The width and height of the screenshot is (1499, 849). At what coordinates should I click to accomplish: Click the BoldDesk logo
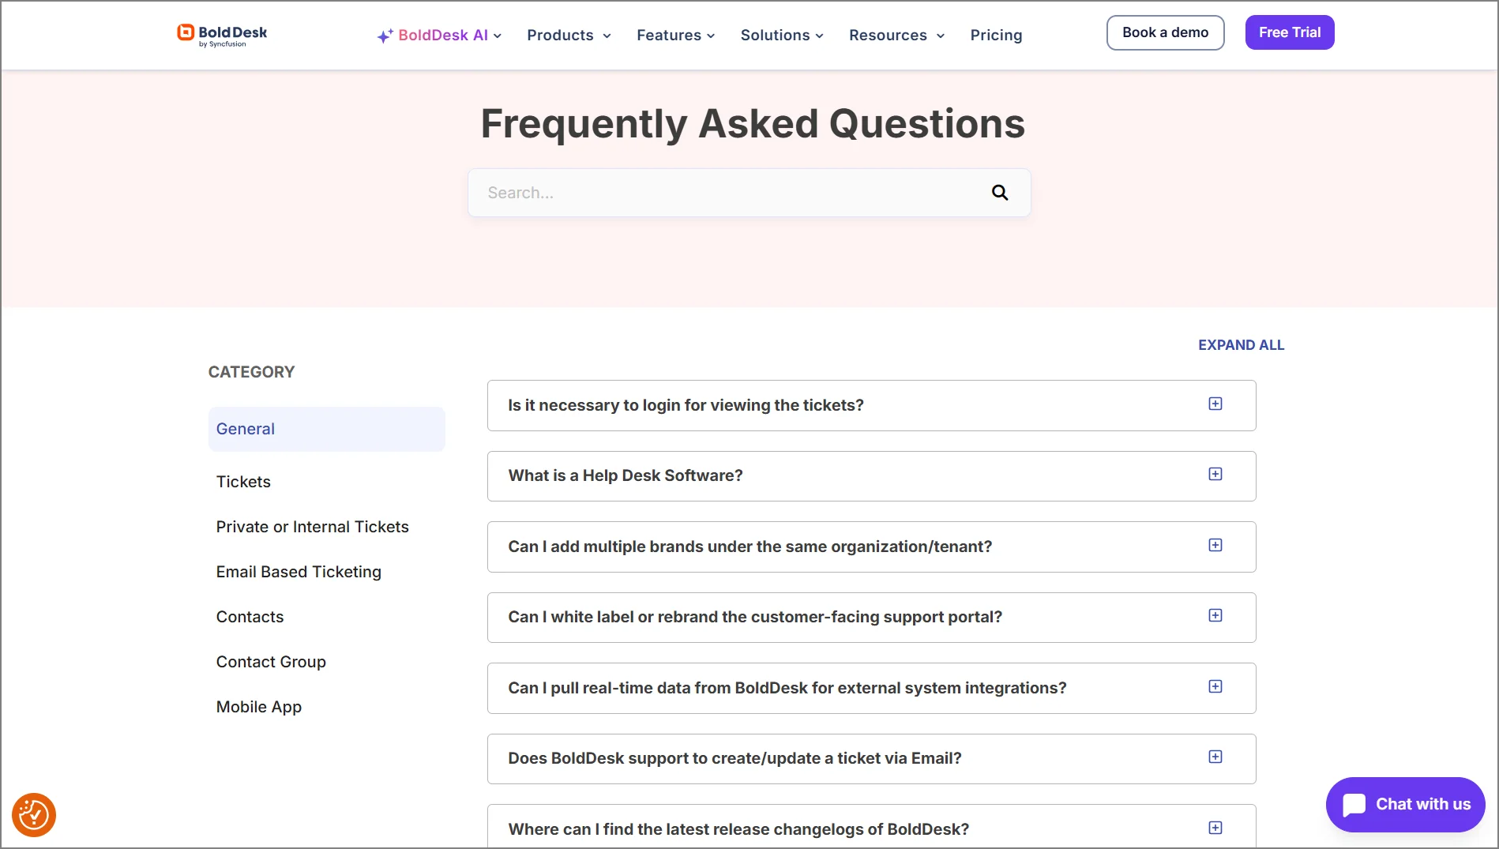click(x=222, y=34)
